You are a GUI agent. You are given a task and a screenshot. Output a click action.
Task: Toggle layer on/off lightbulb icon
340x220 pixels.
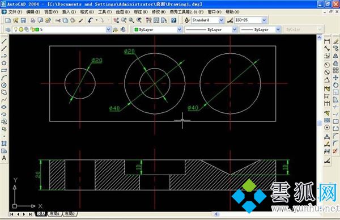[16, 29]
